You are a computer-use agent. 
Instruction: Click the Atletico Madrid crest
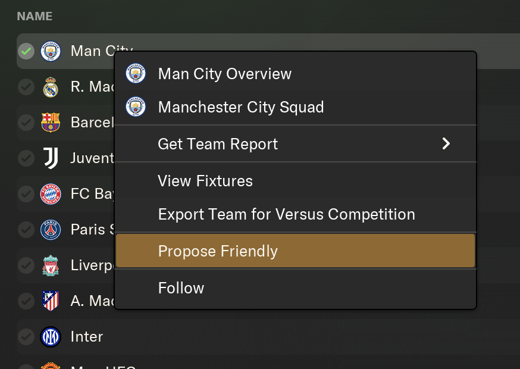coord(51,301)
